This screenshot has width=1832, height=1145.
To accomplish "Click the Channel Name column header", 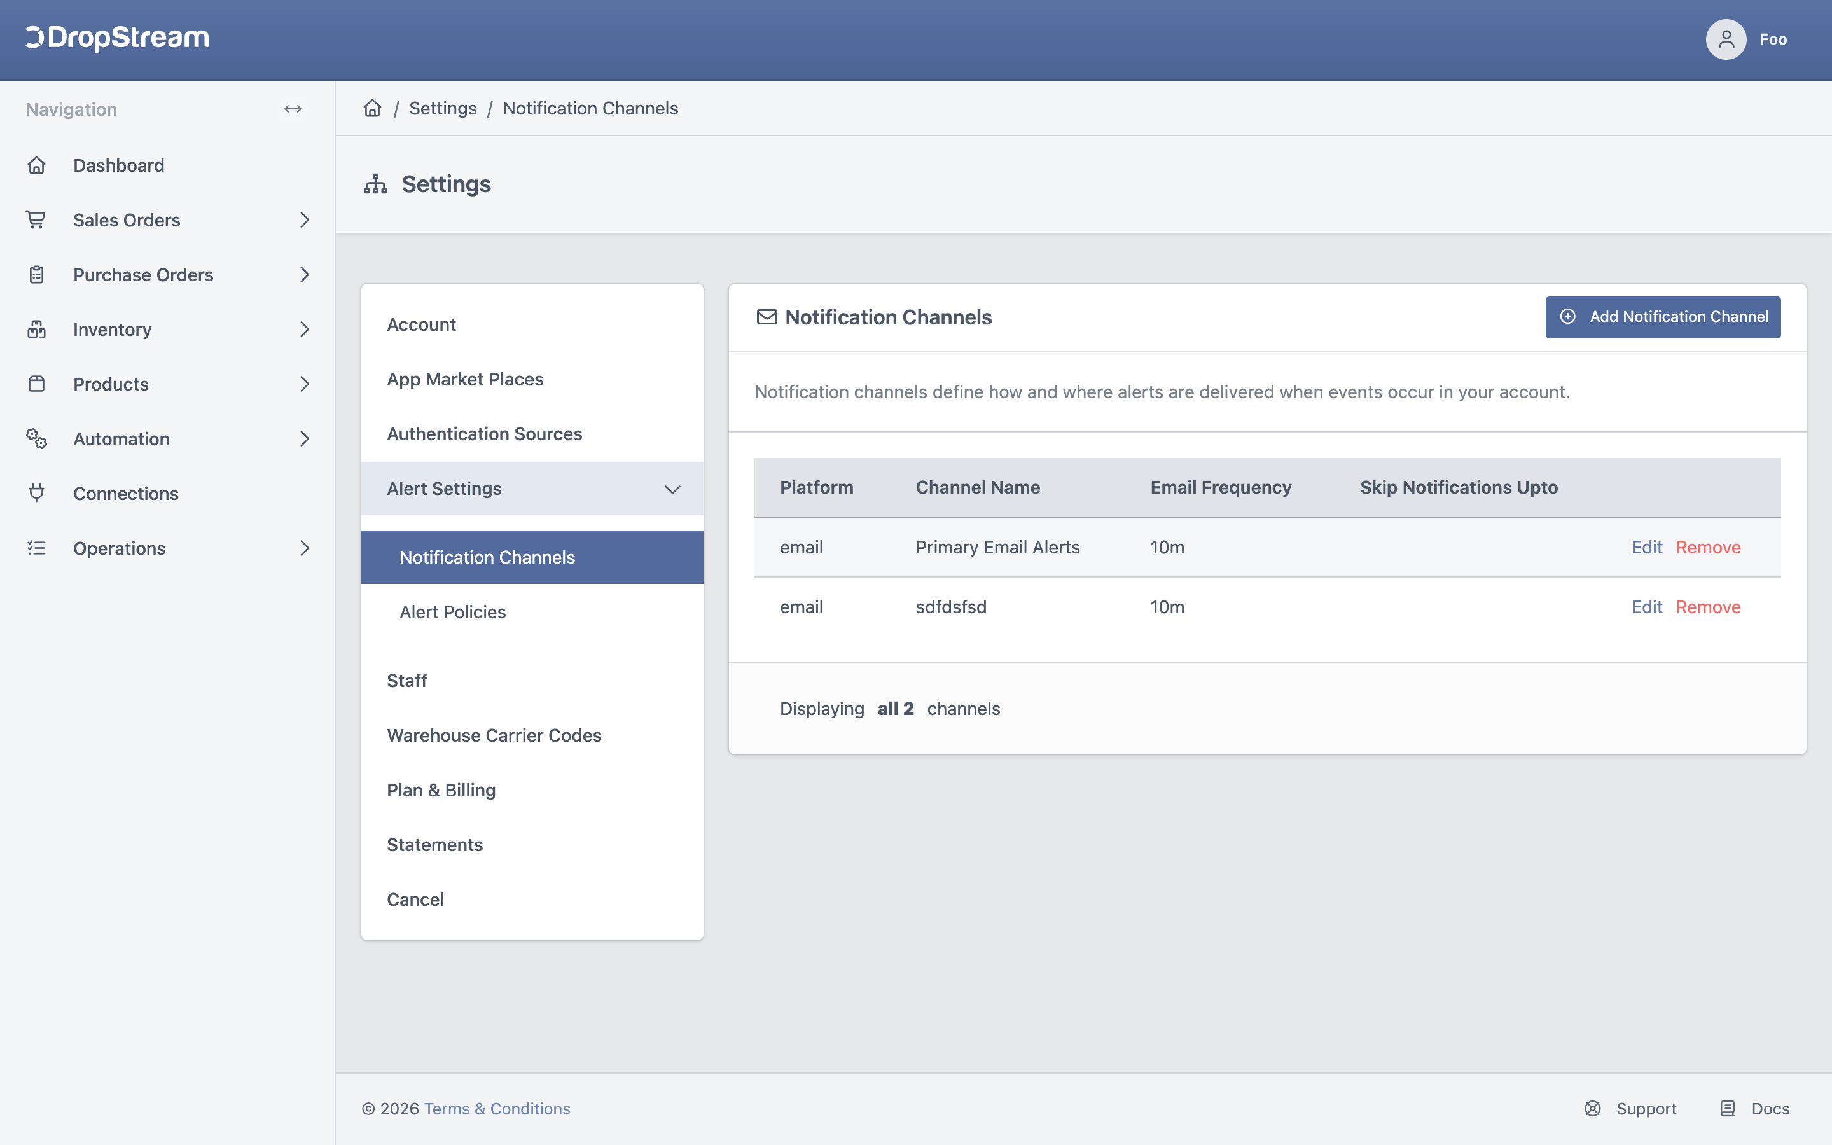I will tap(977, 487).
